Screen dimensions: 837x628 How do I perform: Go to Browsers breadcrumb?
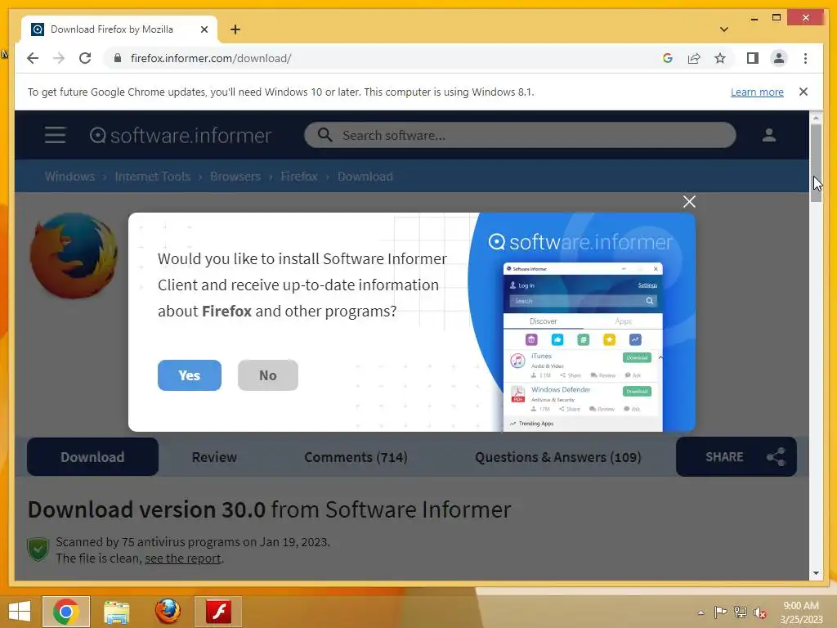click(x=235, y=177)
